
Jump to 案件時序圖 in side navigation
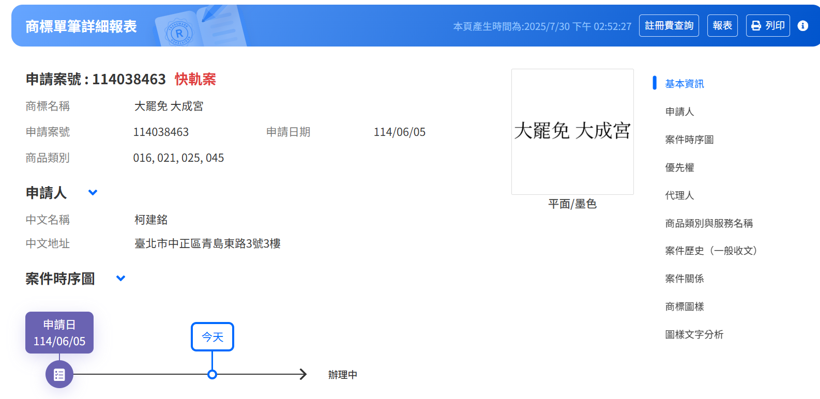click(689, 140)
